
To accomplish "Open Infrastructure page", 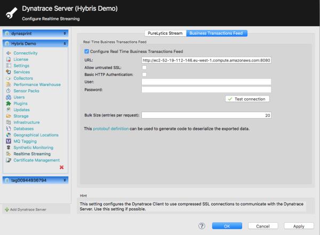I will pos(27,122).
